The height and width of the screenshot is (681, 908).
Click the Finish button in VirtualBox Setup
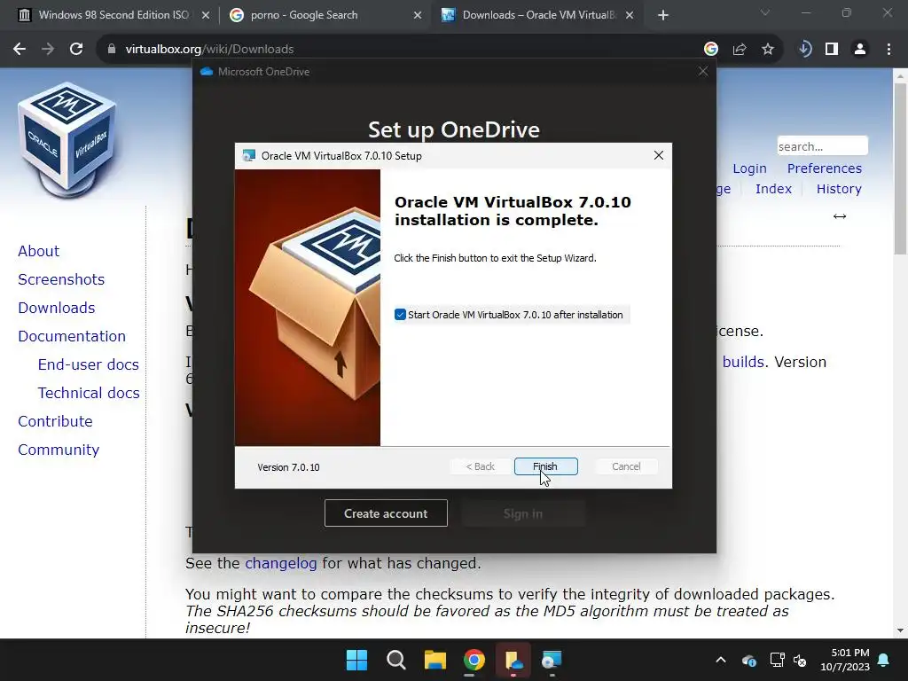point(545,466)
